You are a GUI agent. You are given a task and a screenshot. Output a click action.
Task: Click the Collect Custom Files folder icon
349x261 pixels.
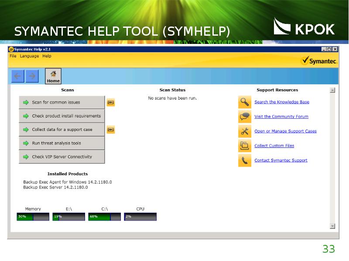245,146
